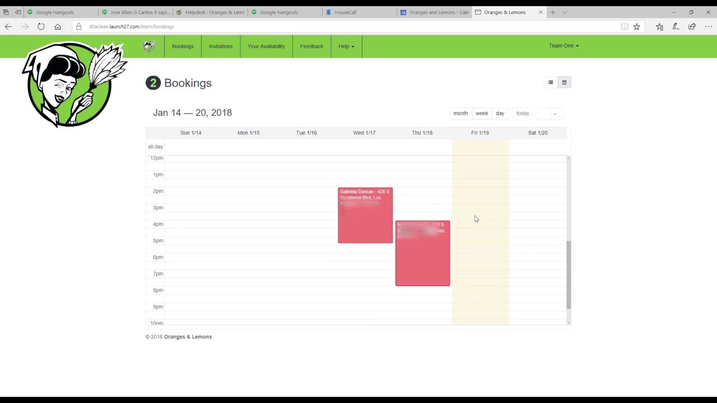This screenshot has height=403, width=717.
Task: Open the Share icon in Edge
Action: point(692,26)
